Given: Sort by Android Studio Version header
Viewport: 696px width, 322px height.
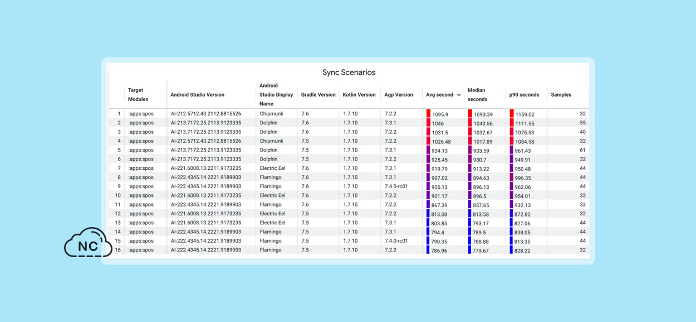Looking at the screenshot, I should pyautogui.click(x=197, y=95).
